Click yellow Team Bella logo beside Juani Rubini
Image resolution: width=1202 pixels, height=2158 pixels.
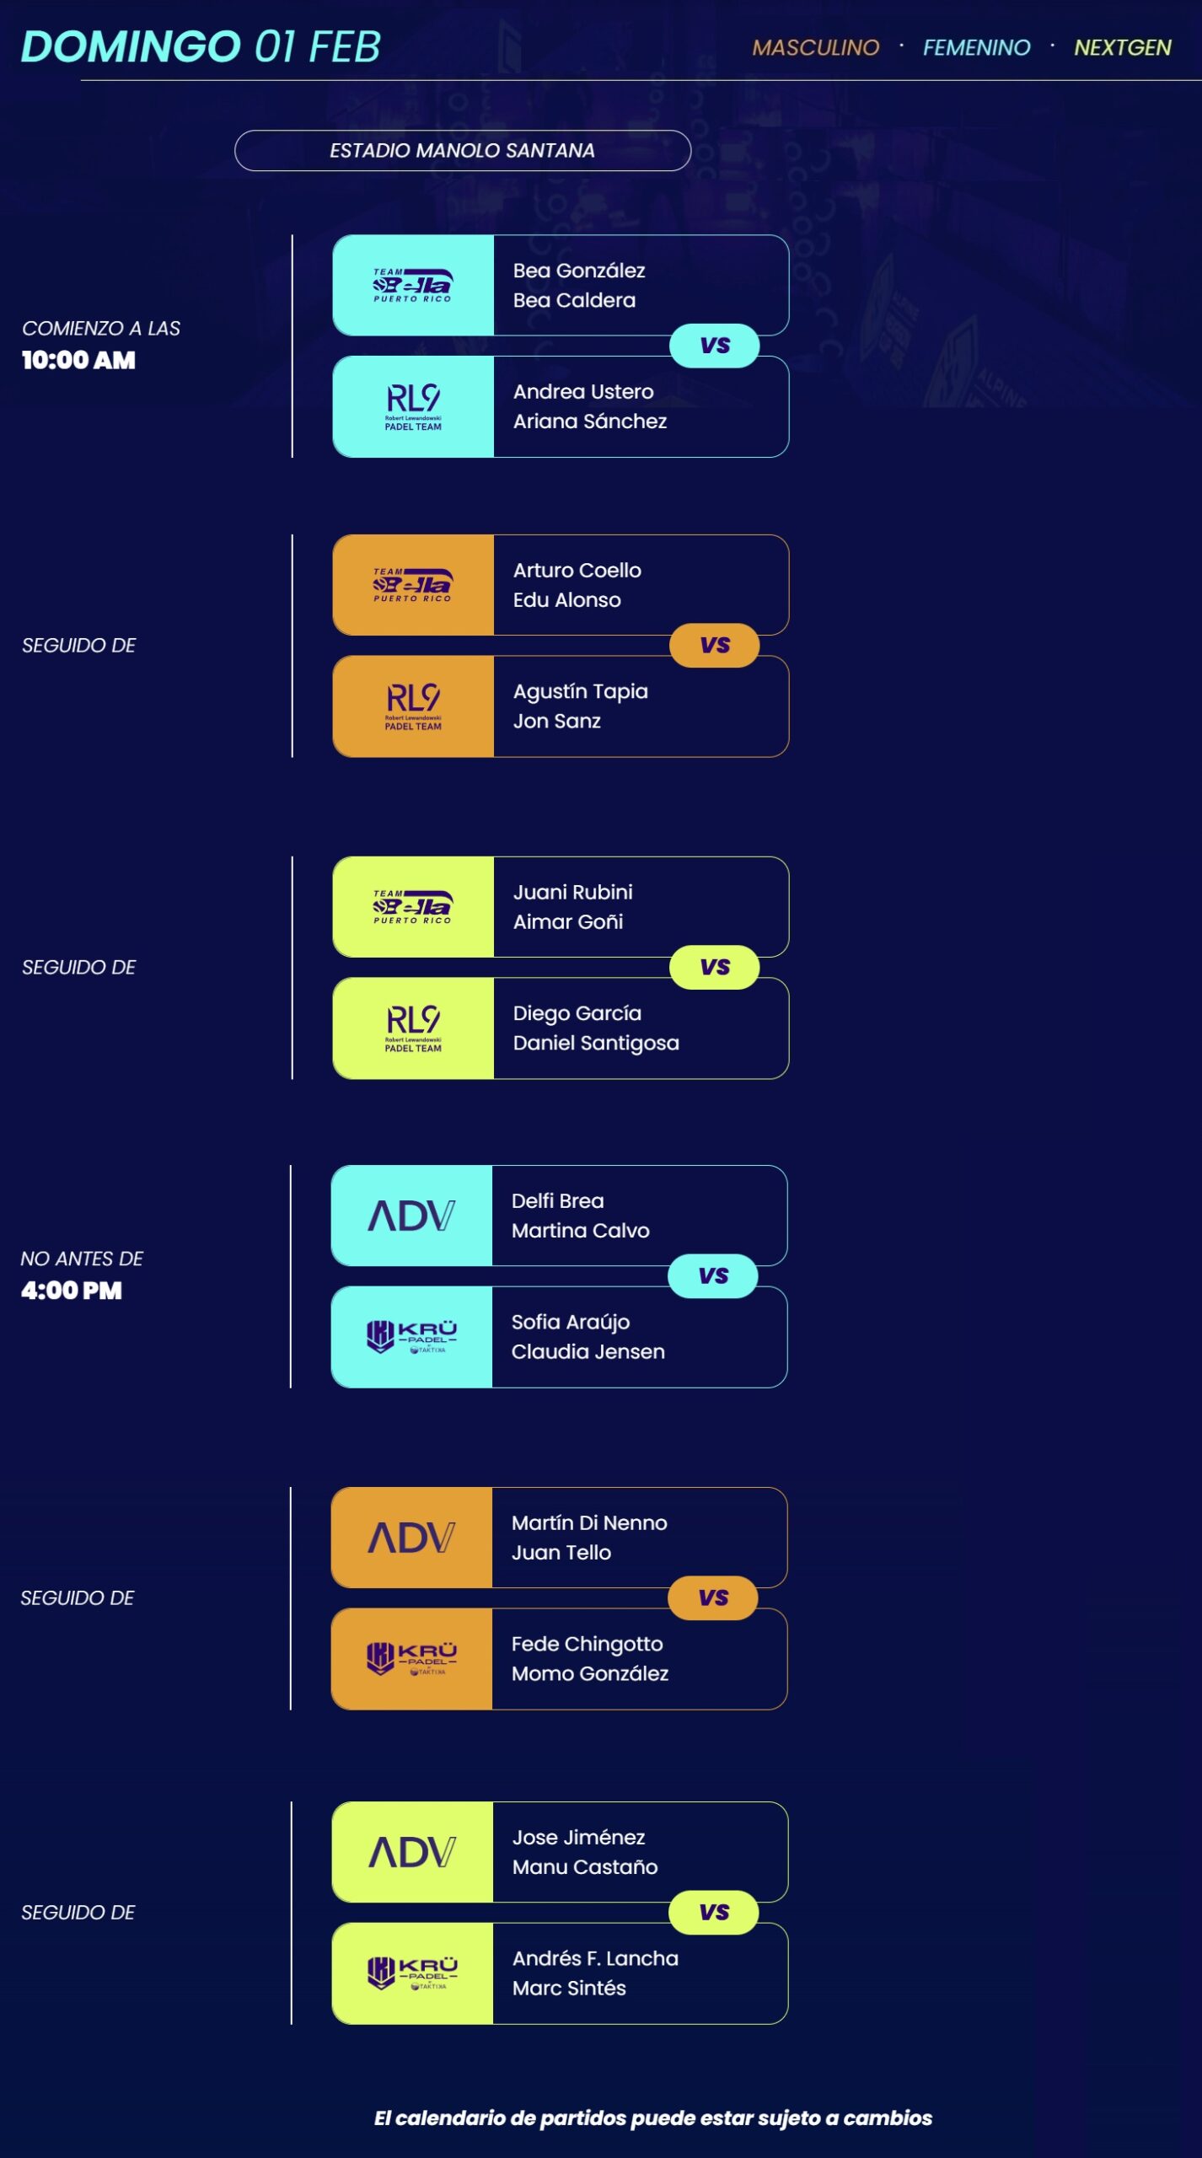pos(412,906)
